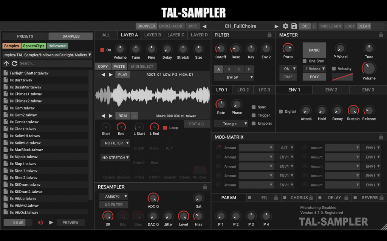Image resolution: width=387 pixels, height=241 pixels.
Task: Open the AM6070 resampler dropdown
Action: coord(113,197)
